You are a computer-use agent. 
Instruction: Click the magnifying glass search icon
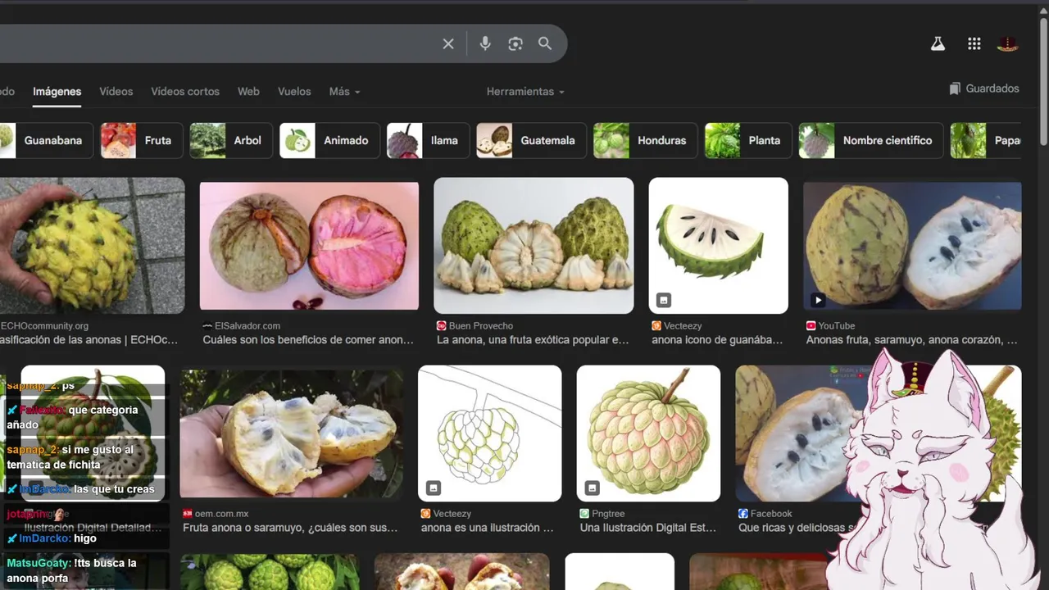[x=545, y=43]
